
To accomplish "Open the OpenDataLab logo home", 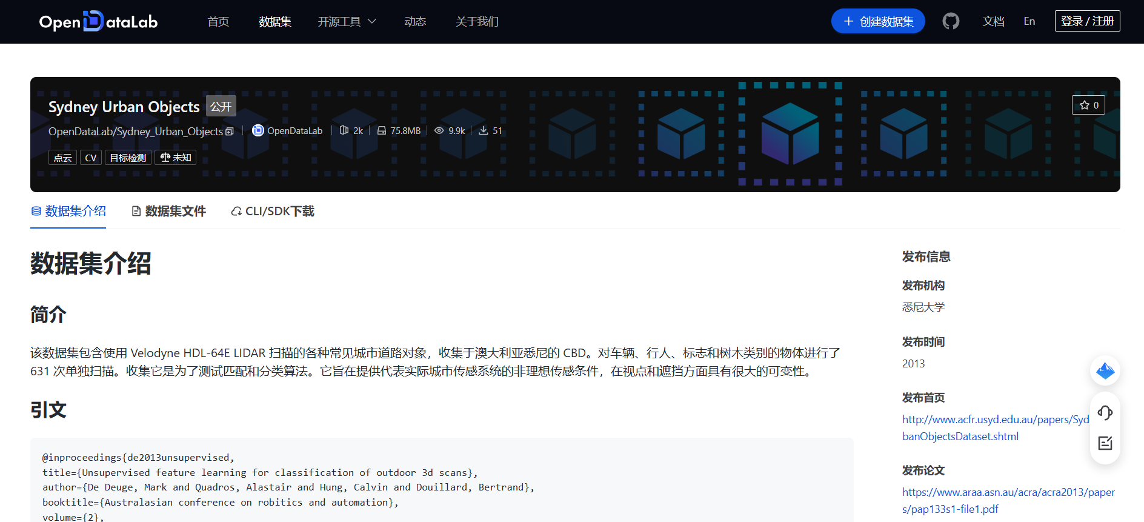I will pyautogui.click(x=98, y=22).
